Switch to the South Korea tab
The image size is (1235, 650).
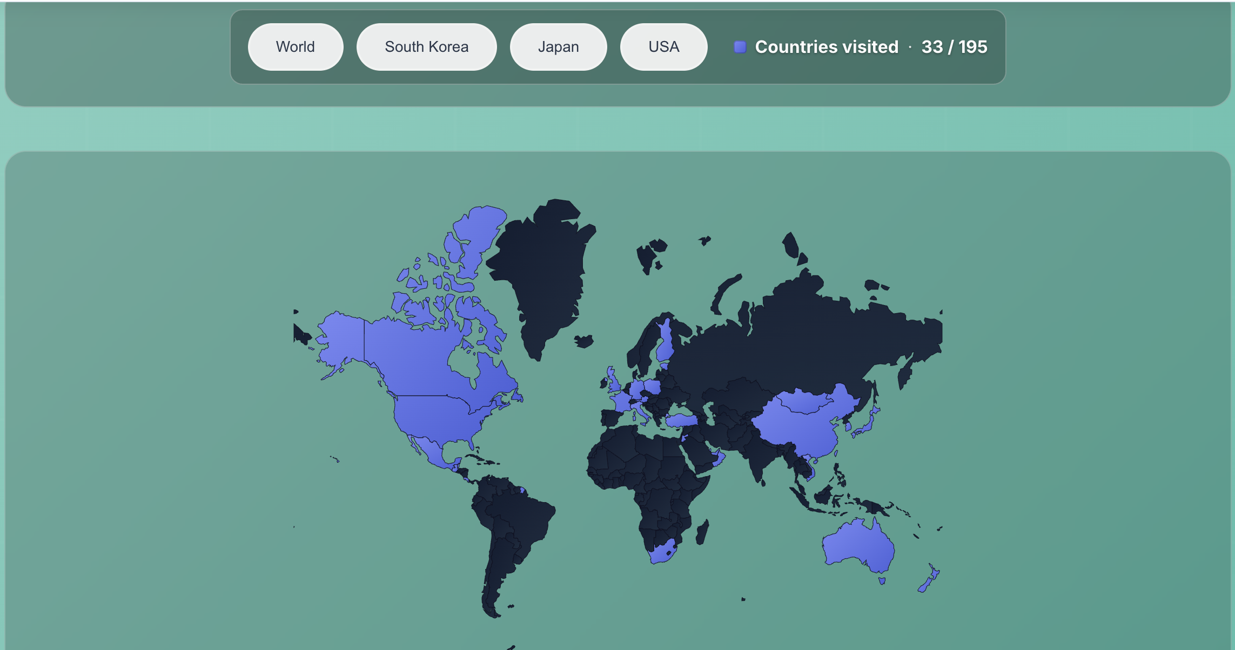[426, 47]
